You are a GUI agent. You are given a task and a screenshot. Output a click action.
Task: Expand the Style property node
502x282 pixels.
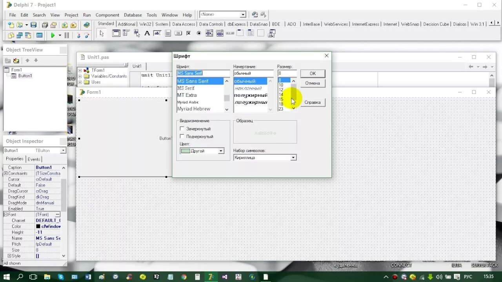click(x=9, y=256)
